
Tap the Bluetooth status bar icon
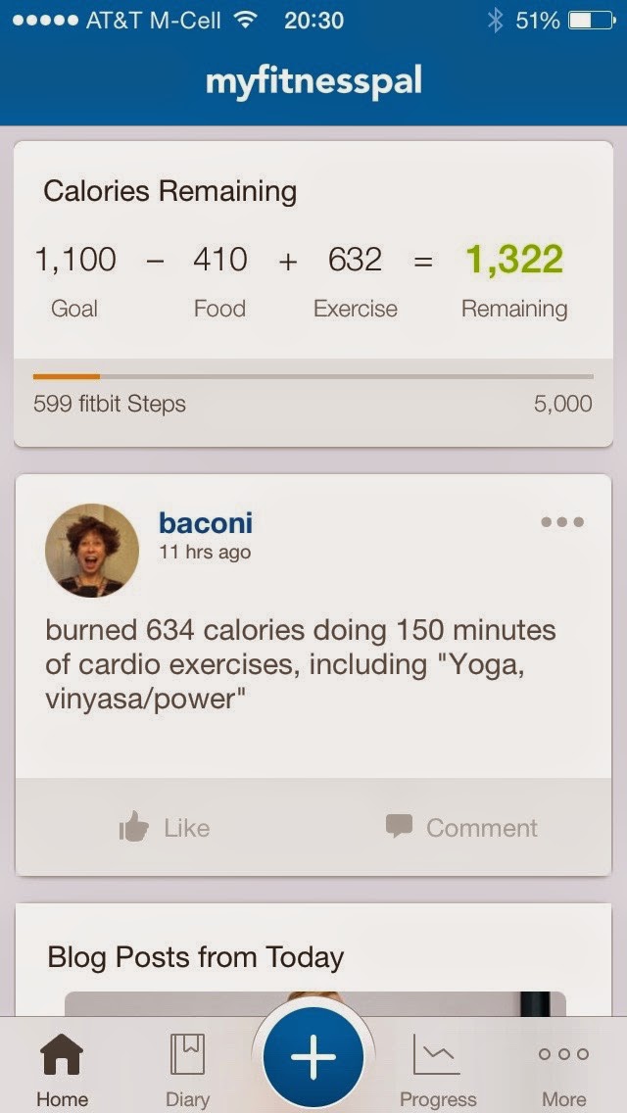tap(496, 20)
